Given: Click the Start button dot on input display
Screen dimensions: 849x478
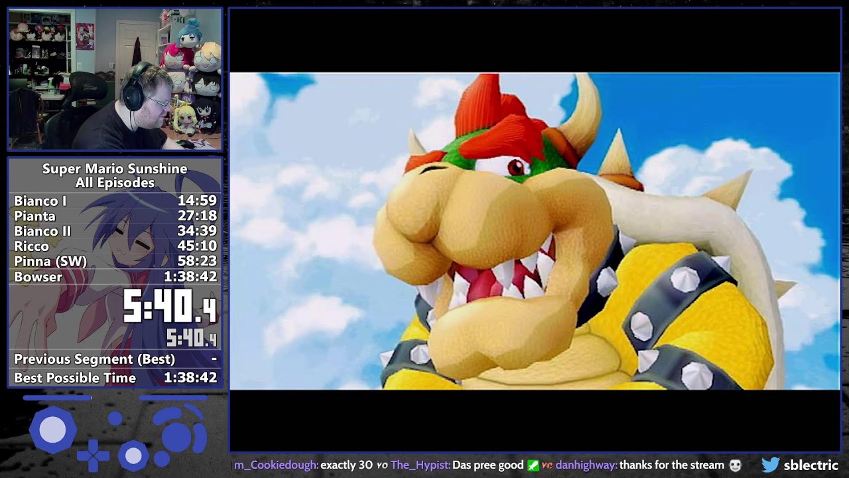Looking at the screenshot, I should coord(115,418).
